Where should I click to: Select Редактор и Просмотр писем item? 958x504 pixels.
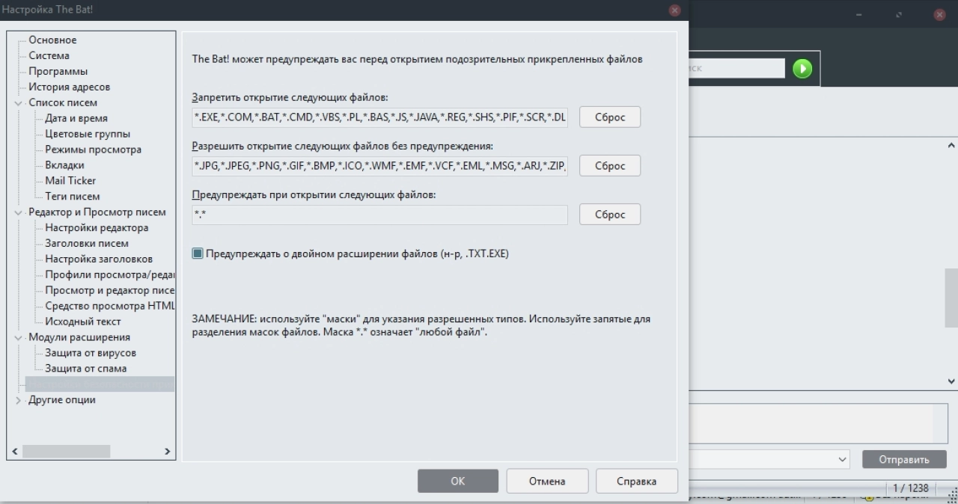pos(97,212)
